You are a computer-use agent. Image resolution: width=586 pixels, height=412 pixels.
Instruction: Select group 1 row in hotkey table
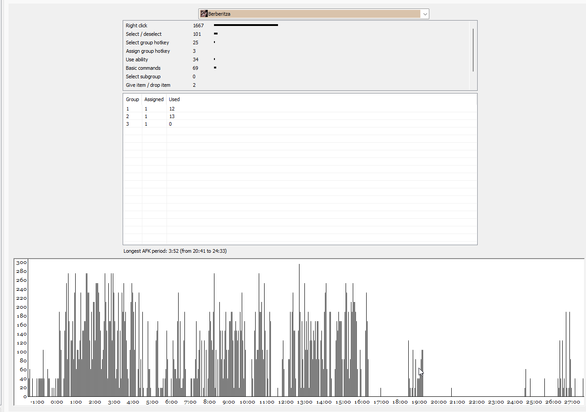point(300,109)
